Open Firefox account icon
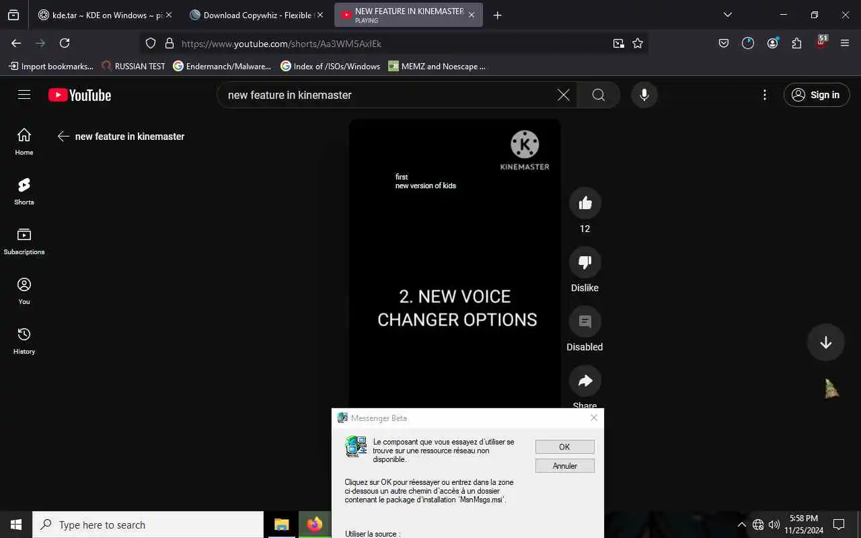The image size is (861, 538). pos(772,43)
